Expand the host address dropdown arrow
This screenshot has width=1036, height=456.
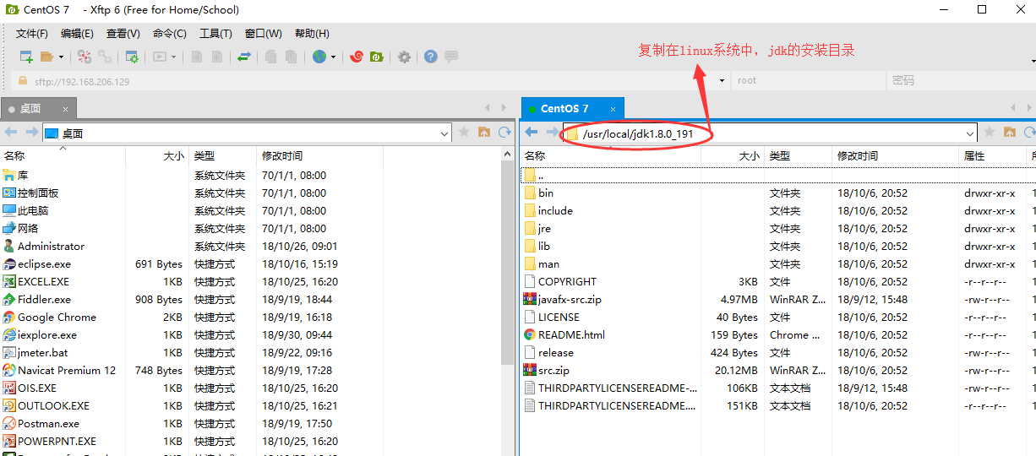pyautogui.click(x=722, y=81)
